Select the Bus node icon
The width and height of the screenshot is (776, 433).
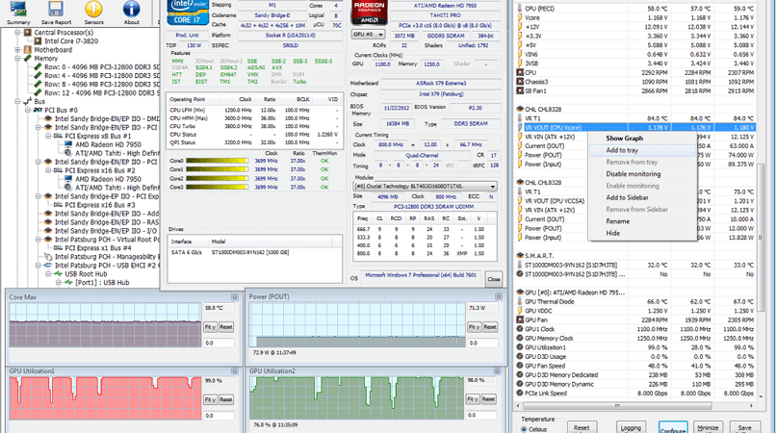click(x=28, y=101)
